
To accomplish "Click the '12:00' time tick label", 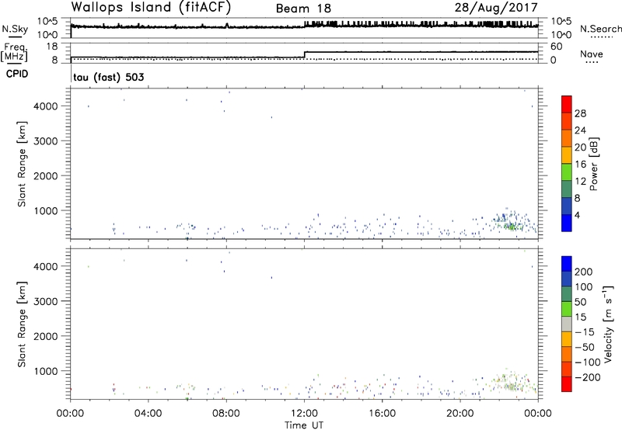I will [304, 414].
